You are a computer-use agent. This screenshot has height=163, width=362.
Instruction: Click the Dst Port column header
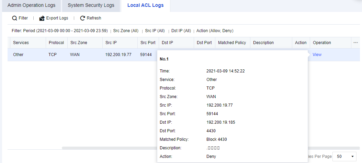pos(204,43)
